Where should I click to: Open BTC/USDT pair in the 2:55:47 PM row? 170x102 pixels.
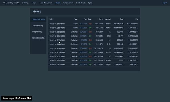83,28
